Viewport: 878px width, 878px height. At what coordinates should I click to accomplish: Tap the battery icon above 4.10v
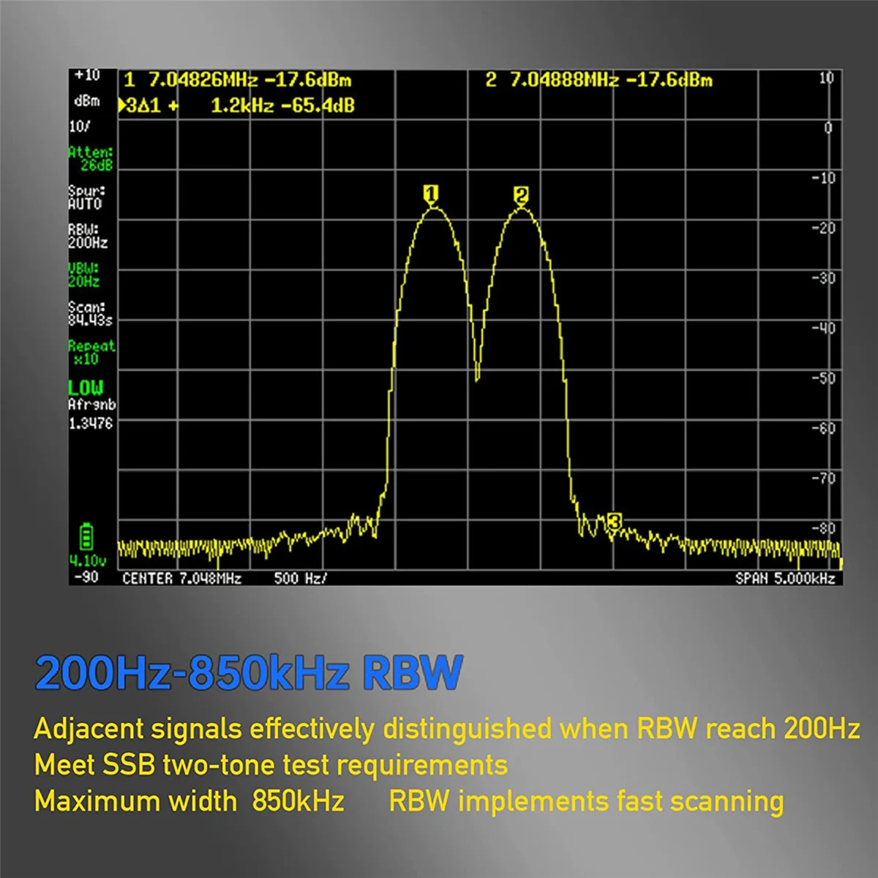click(x=86, y=536)
